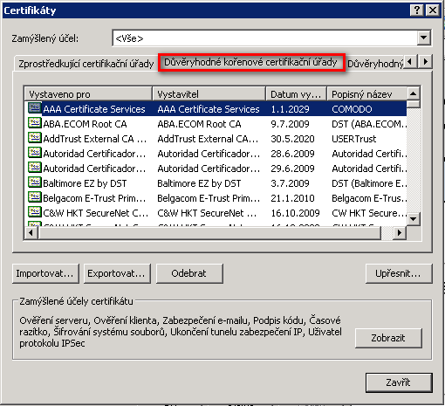Click the AAA Certificate Services issuer cell
445x406 pixels.
(x=209, y=109)
